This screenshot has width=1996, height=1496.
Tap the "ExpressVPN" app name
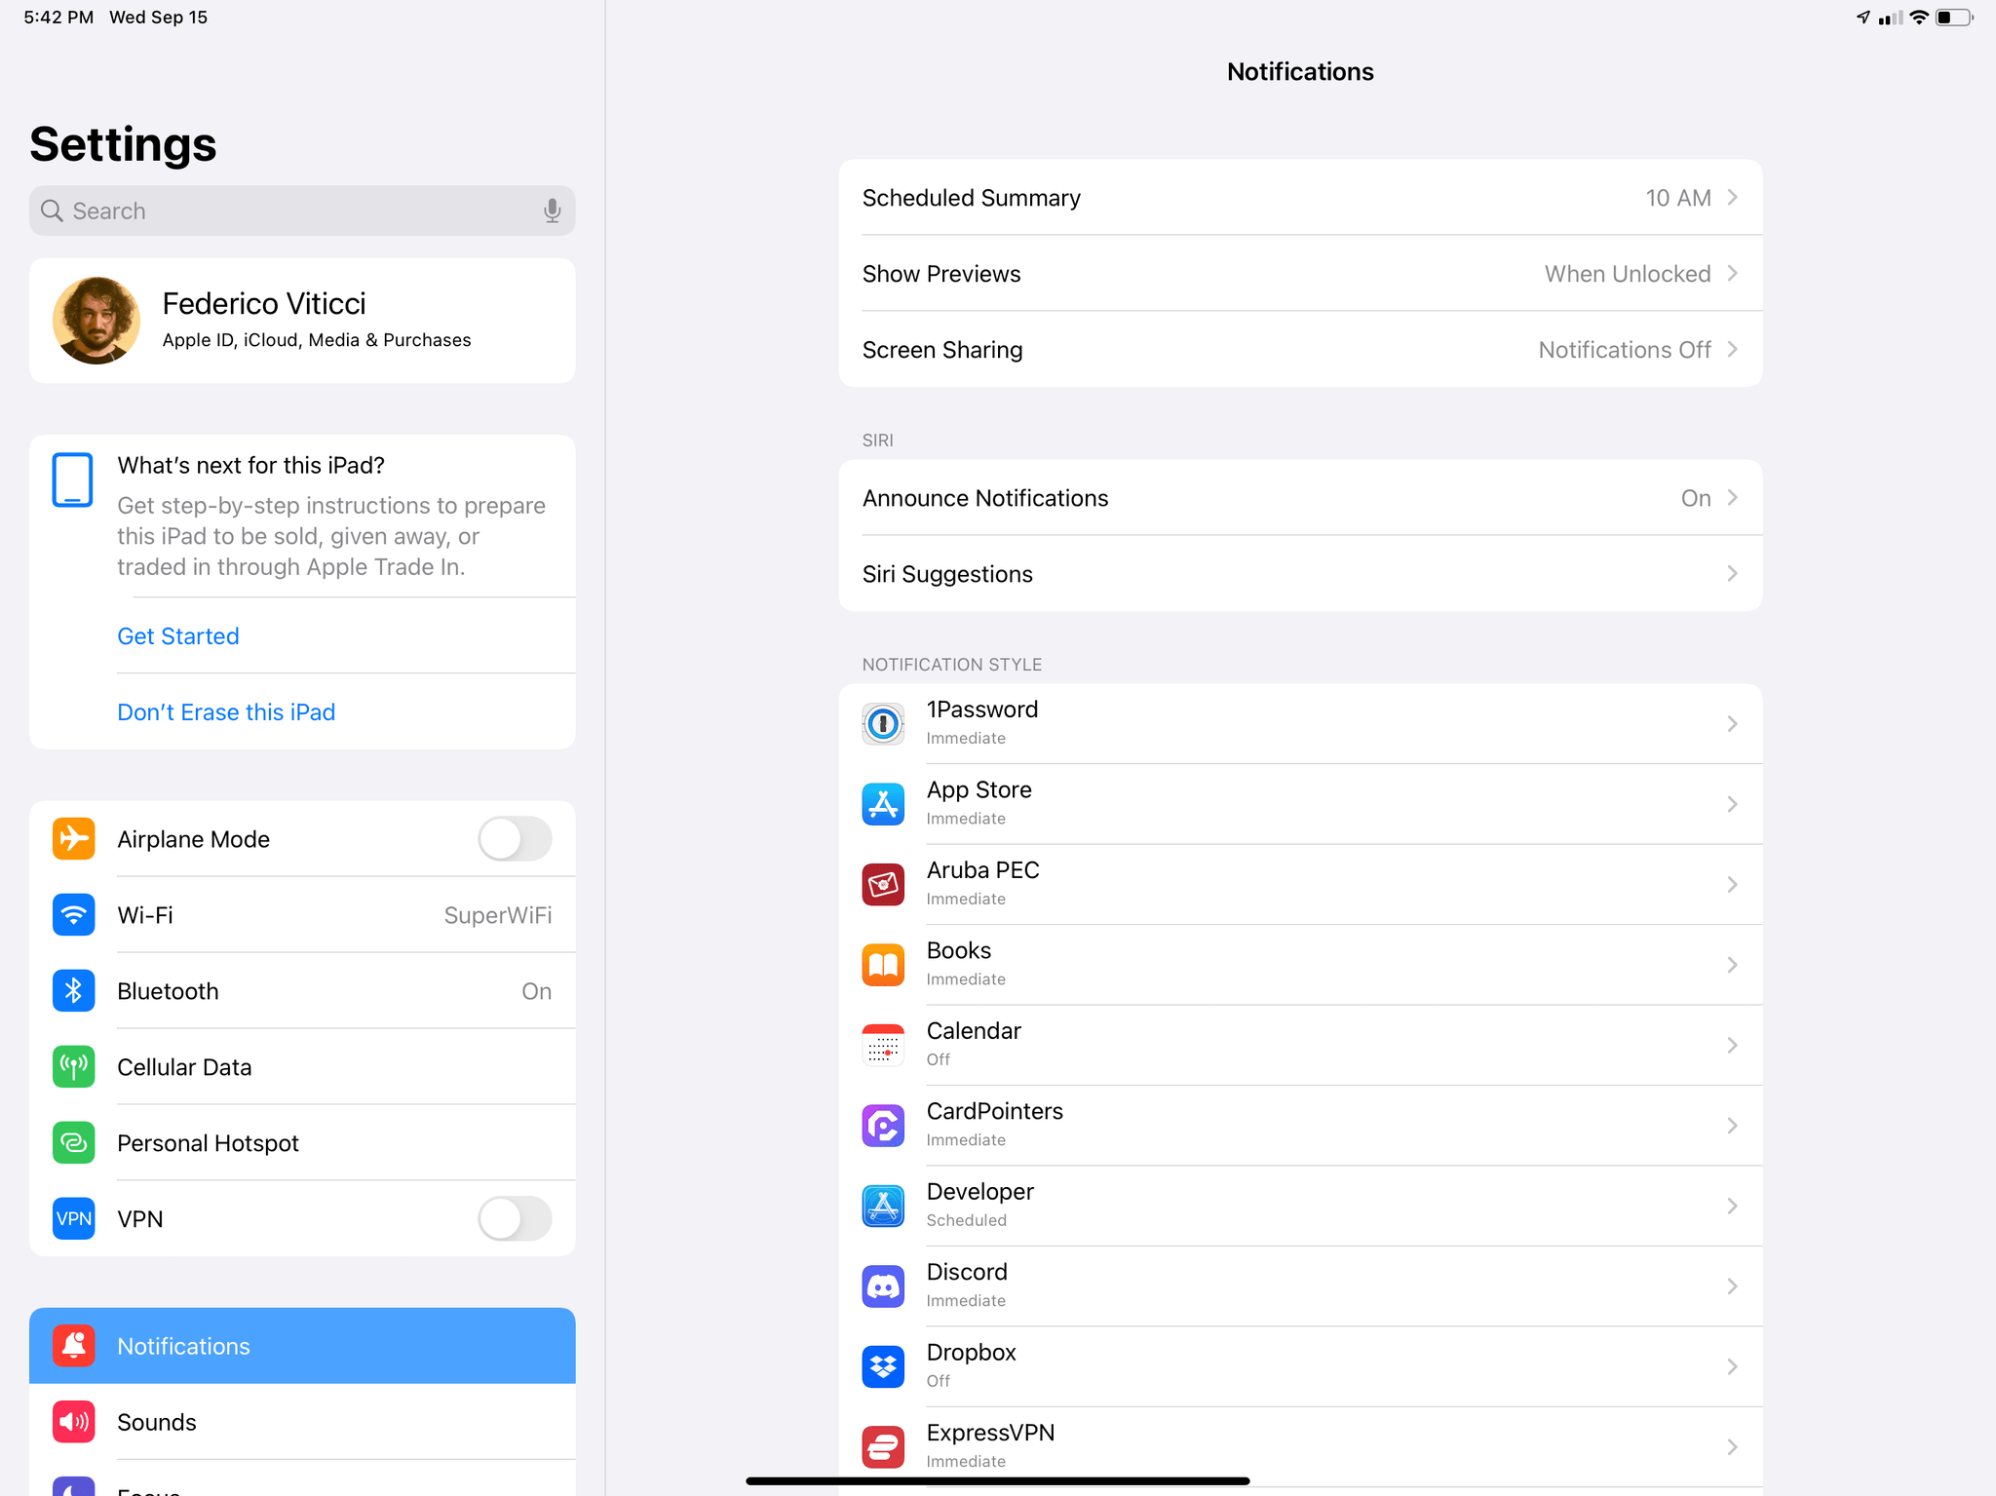(x=990, y=1433)
